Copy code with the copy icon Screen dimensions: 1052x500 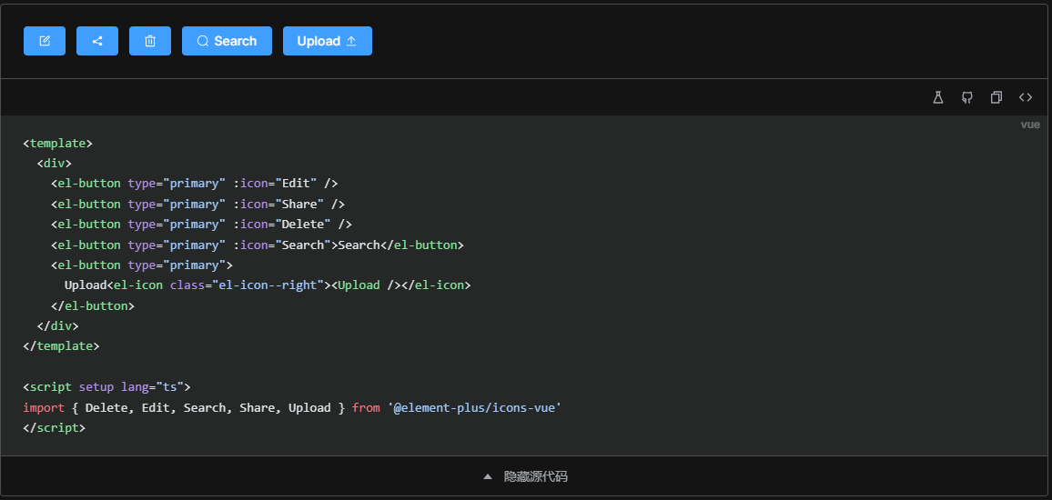(996, 98)
